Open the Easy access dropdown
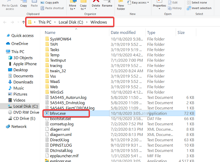Screen dimensions: 220x162 click(x=138, y=3)
